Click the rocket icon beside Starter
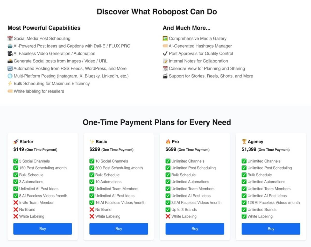 [16, 142]
